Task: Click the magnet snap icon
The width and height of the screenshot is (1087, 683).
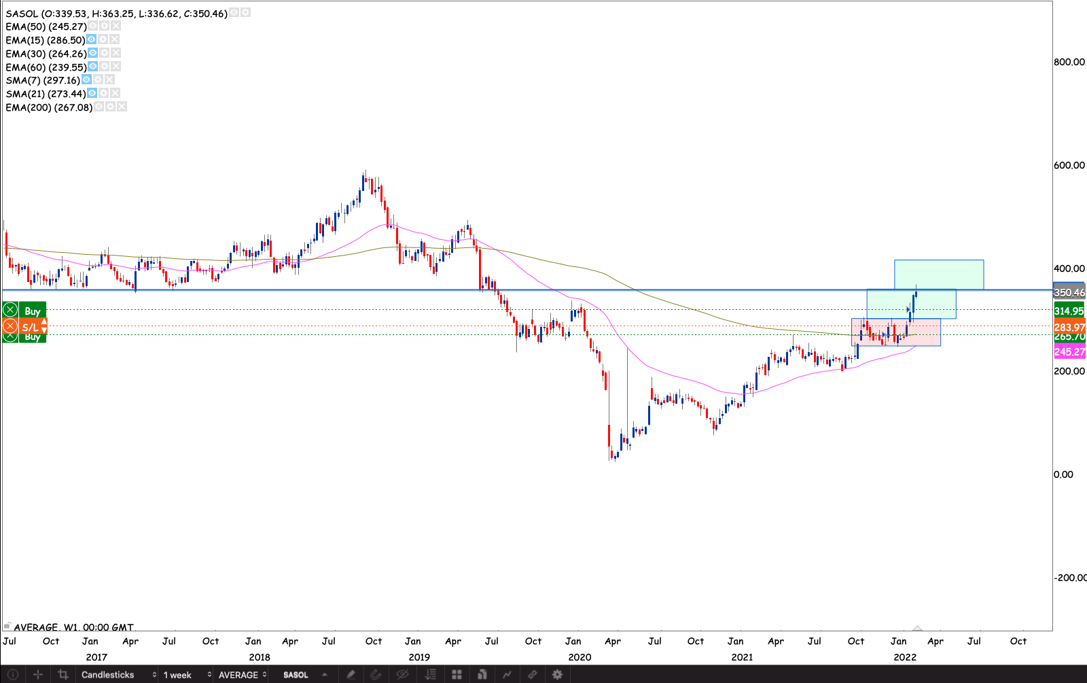Action: [x=376, y=675]
